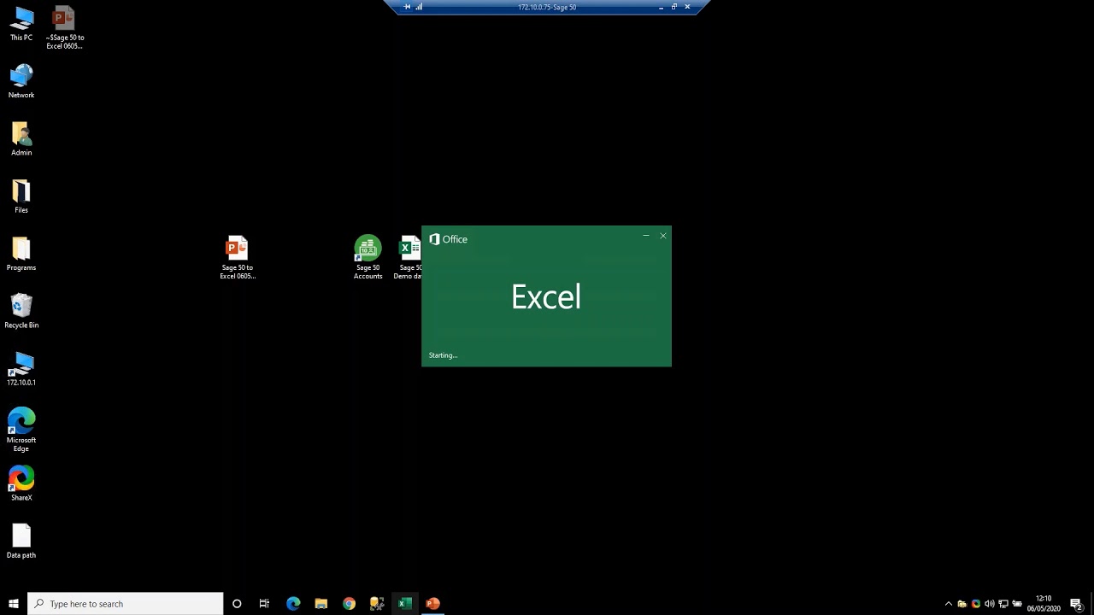The height and width of the screenshot is (615, 1094).
Task: Select the Microsoft Edge desktop shortcut
Action: [x=21, y=430]
